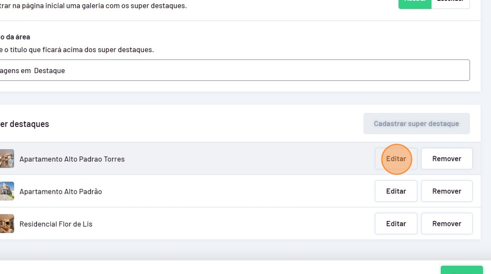491x274 pixels.
Task: Select the Residencial Flor de Lis thumbnail
Action: 7,223
